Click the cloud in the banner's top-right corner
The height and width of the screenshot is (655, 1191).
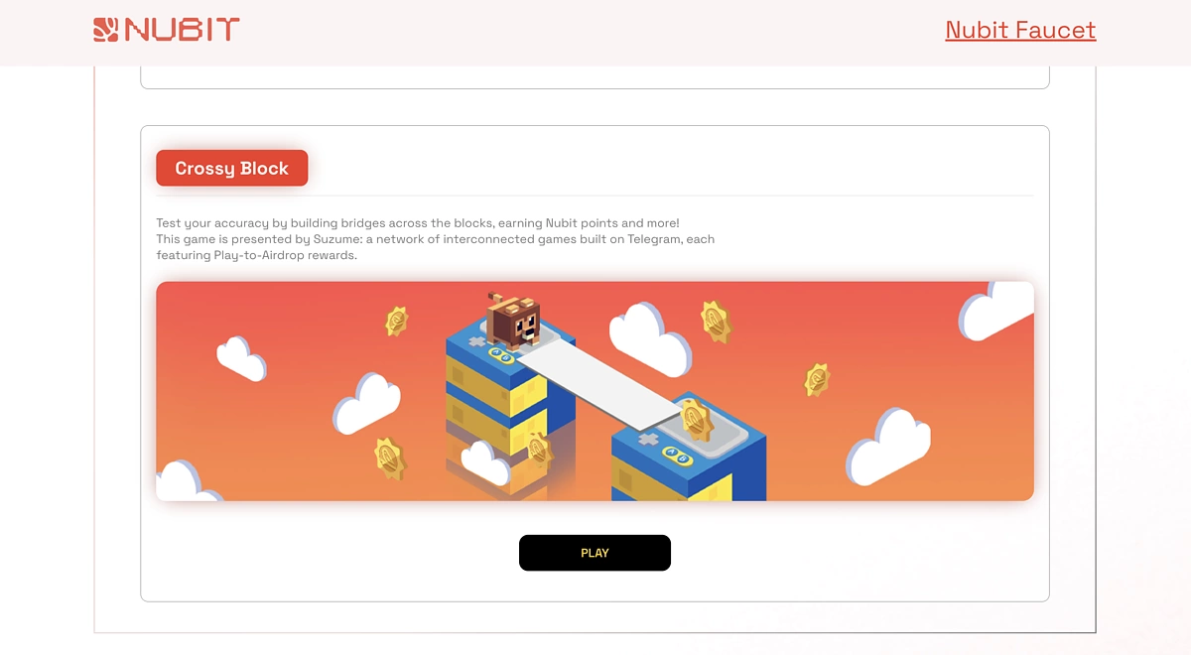996,310
